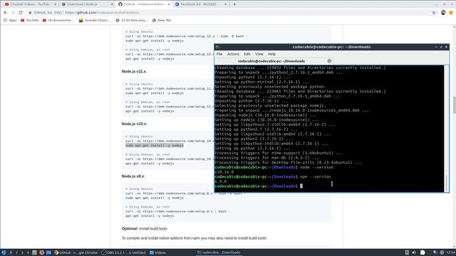Click highlighted sudo apt-get install line v10

click(154, 145)
